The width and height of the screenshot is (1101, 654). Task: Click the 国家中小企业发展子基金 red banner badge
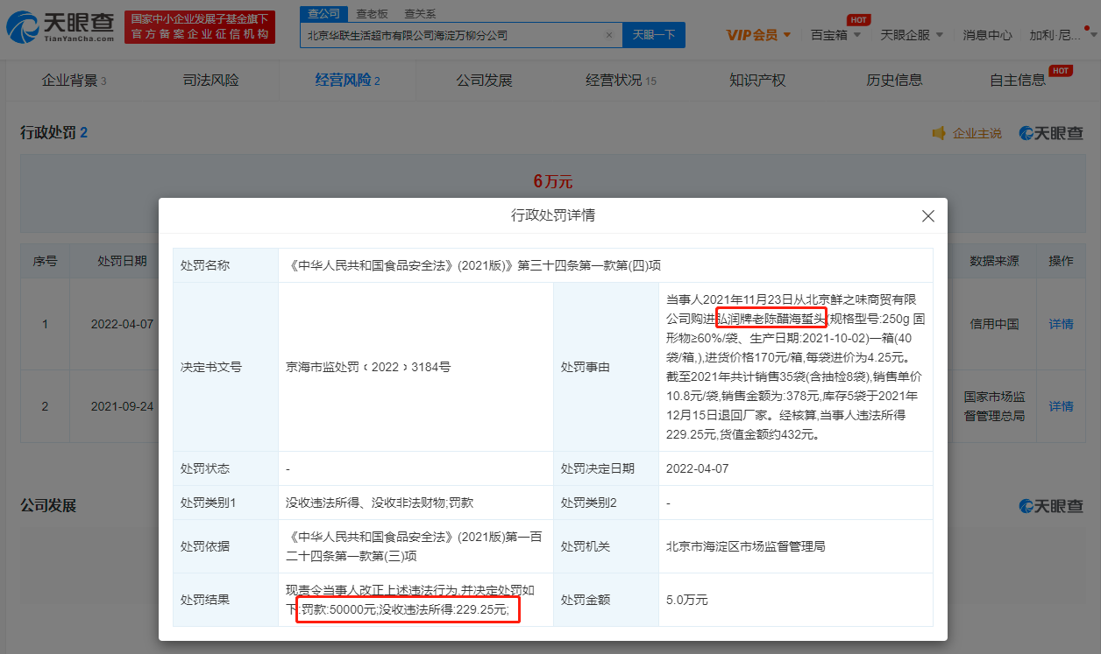[200, 27]
